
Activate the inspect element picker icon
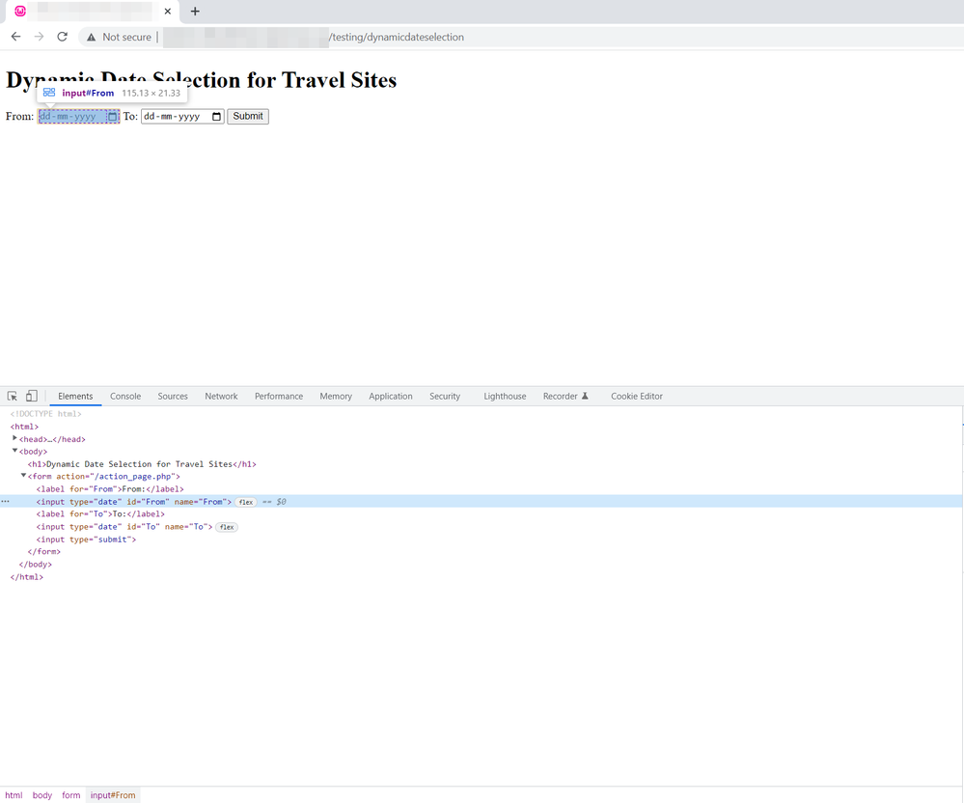[13, 397]
